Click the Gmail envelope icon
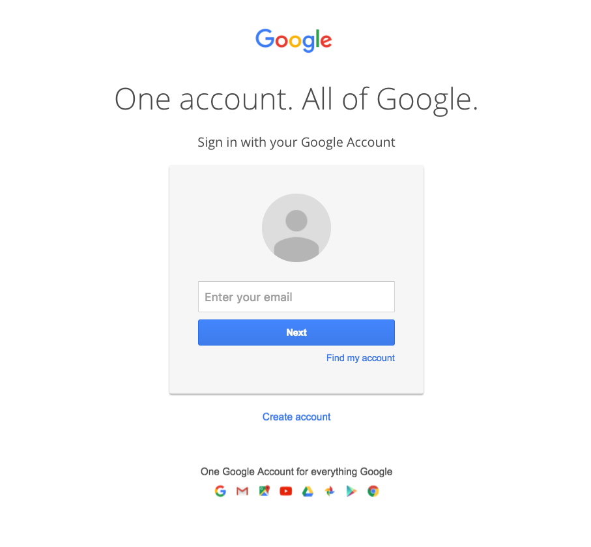The height and width of the screenshot is (547, 591). coord(242,491)
